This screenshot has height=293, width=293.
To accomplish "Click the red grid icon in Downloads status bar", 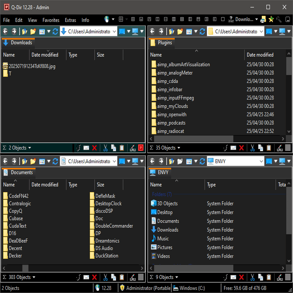I will 141,148.
